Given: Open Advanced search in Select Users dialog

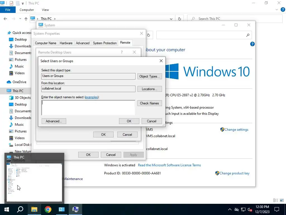Looking at the screenshot, I should coord(54,121).
